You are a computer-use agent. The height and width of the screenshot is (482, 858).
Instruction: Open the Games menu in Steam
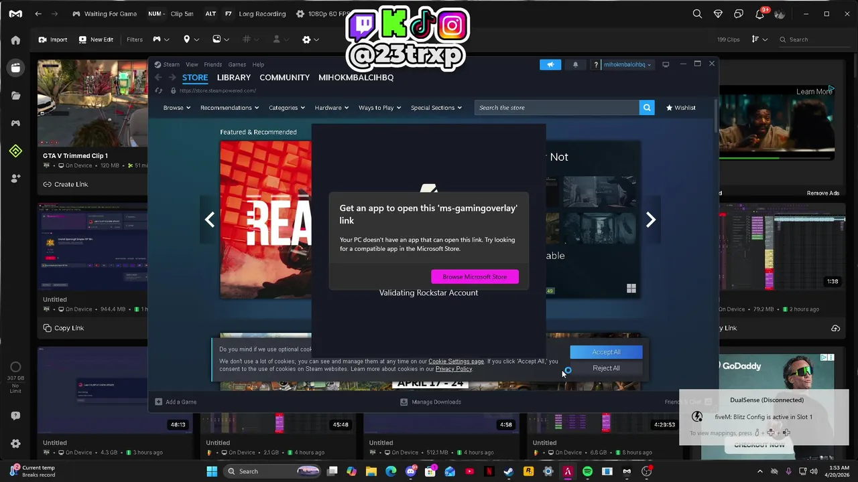point(237,65)
